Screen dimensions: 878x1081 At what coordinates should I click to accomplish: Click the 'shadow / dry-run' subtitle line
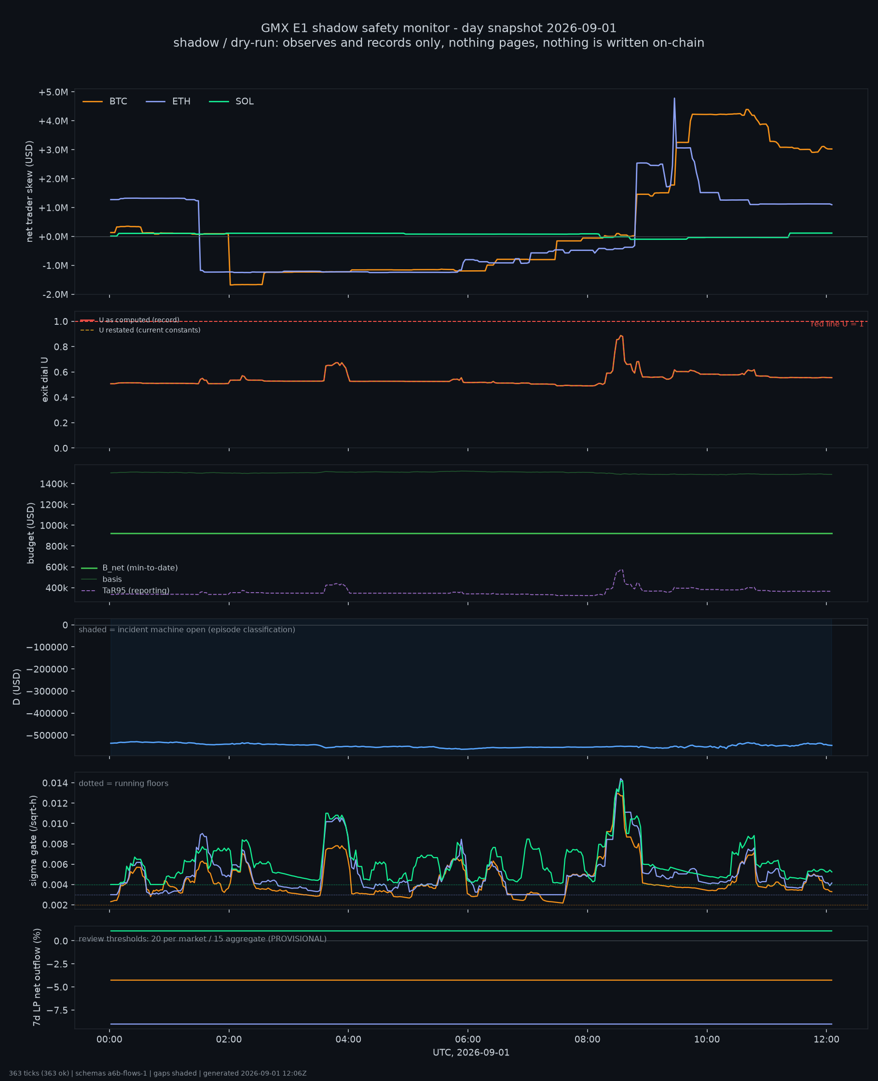pos(439,43)
